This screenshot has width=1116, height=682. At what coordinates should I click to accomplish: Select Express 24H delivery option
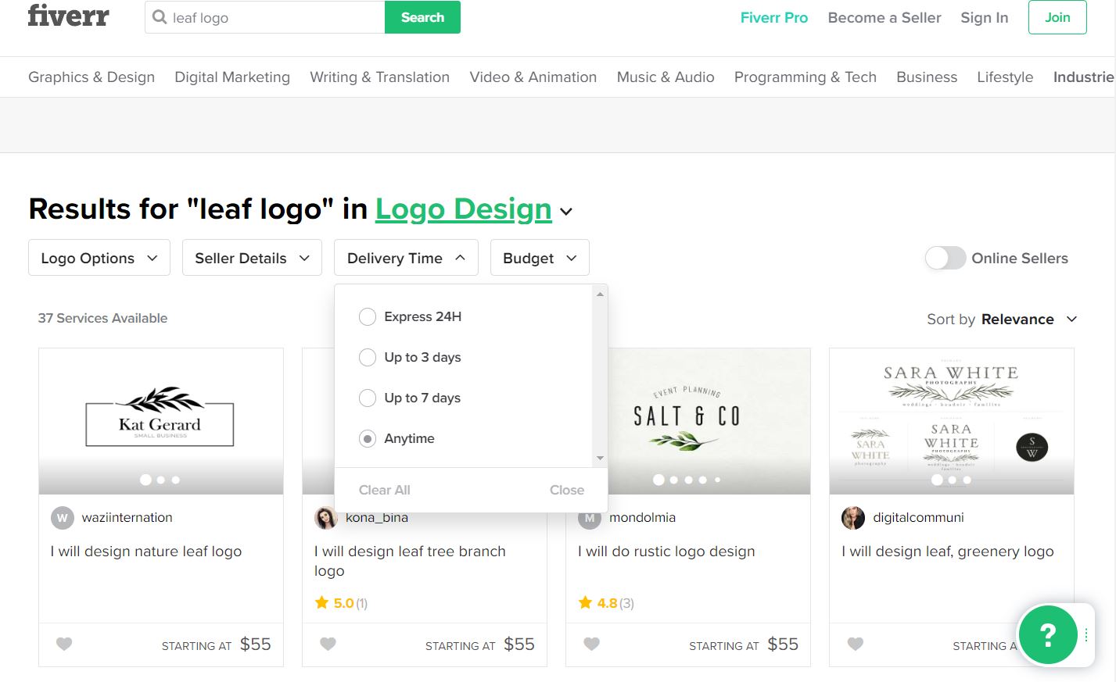click(x=368, y=316)
